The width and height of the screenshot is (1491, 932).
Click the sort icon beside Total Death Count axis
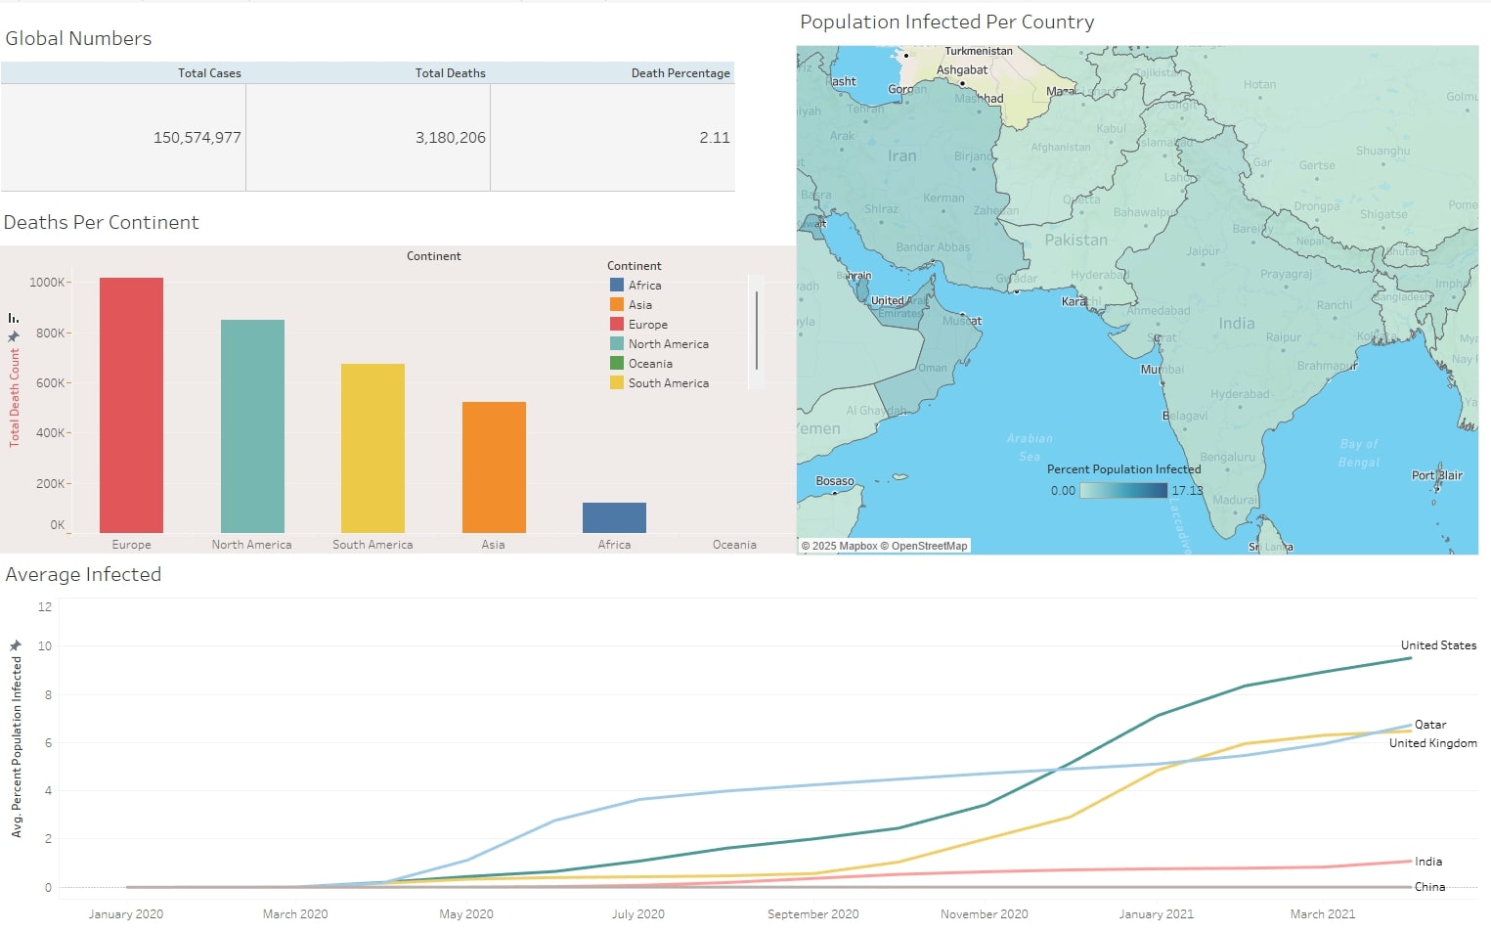coord(14,318)
